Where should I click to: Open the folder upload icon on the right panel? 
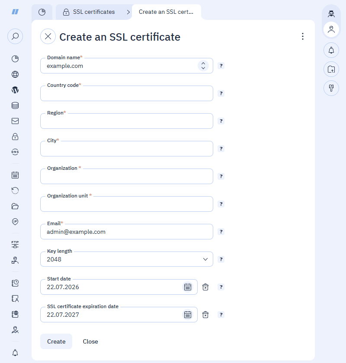(x=331, y=69)
